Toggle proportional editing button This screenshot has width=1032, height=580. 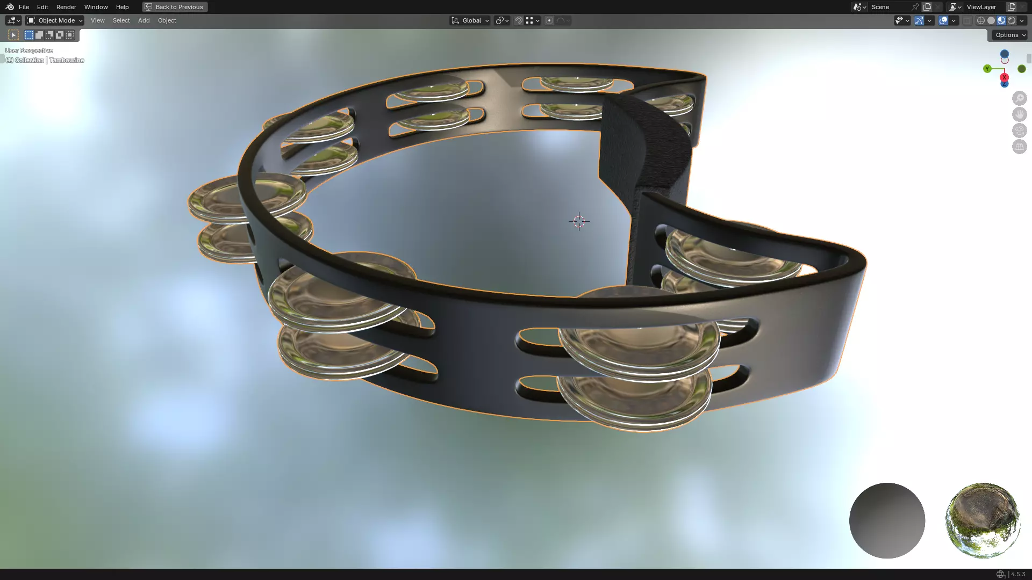coord(549,20)
